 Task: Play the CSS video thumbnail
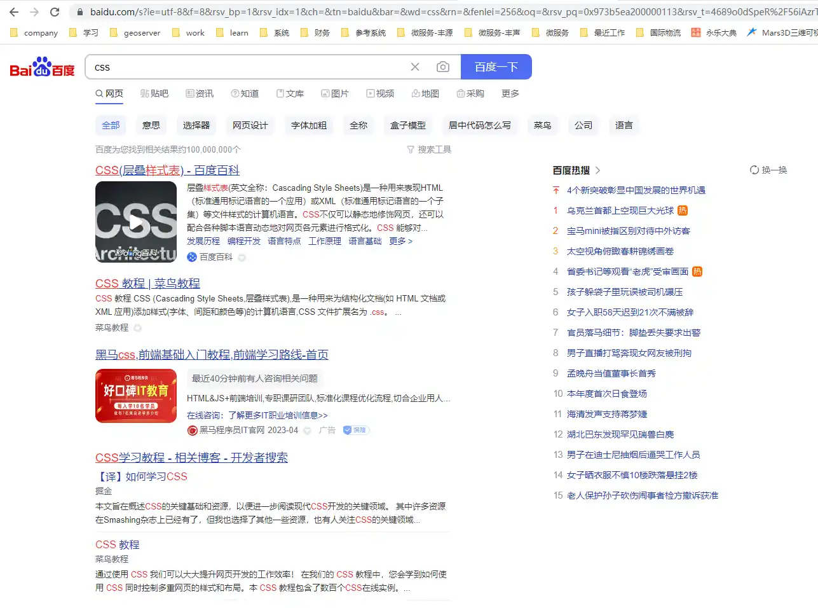point(136,222)
